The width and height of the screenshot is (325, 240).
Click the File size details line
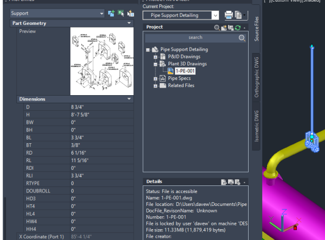click(186, 230)
